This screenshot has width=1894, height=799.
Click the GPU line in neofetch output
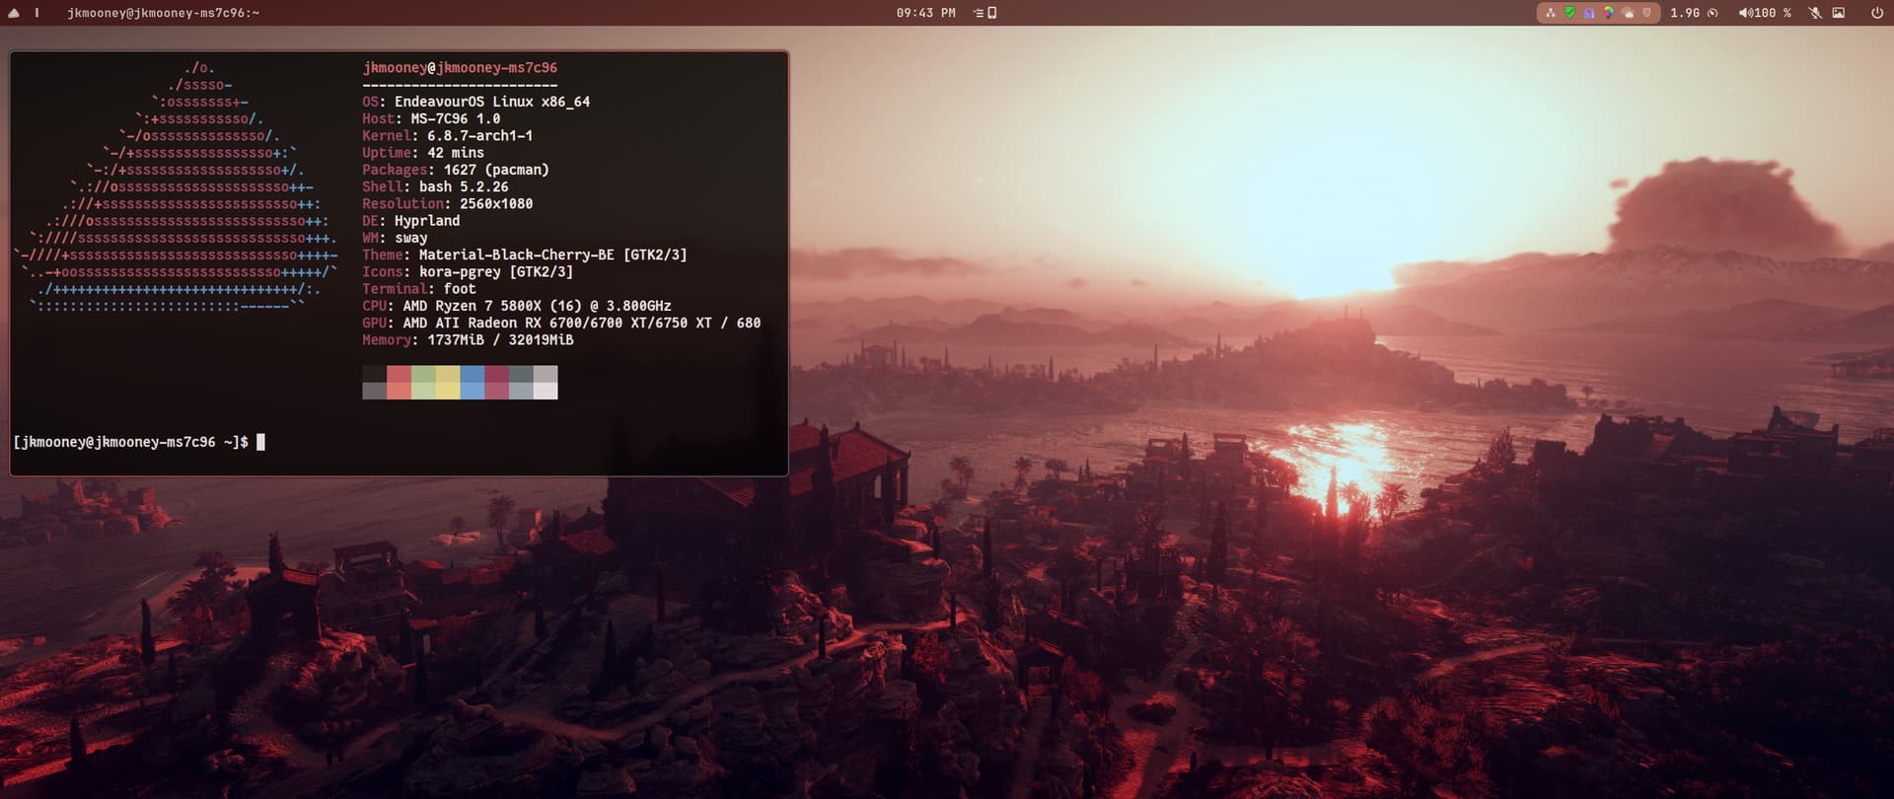tap(560, 323)
